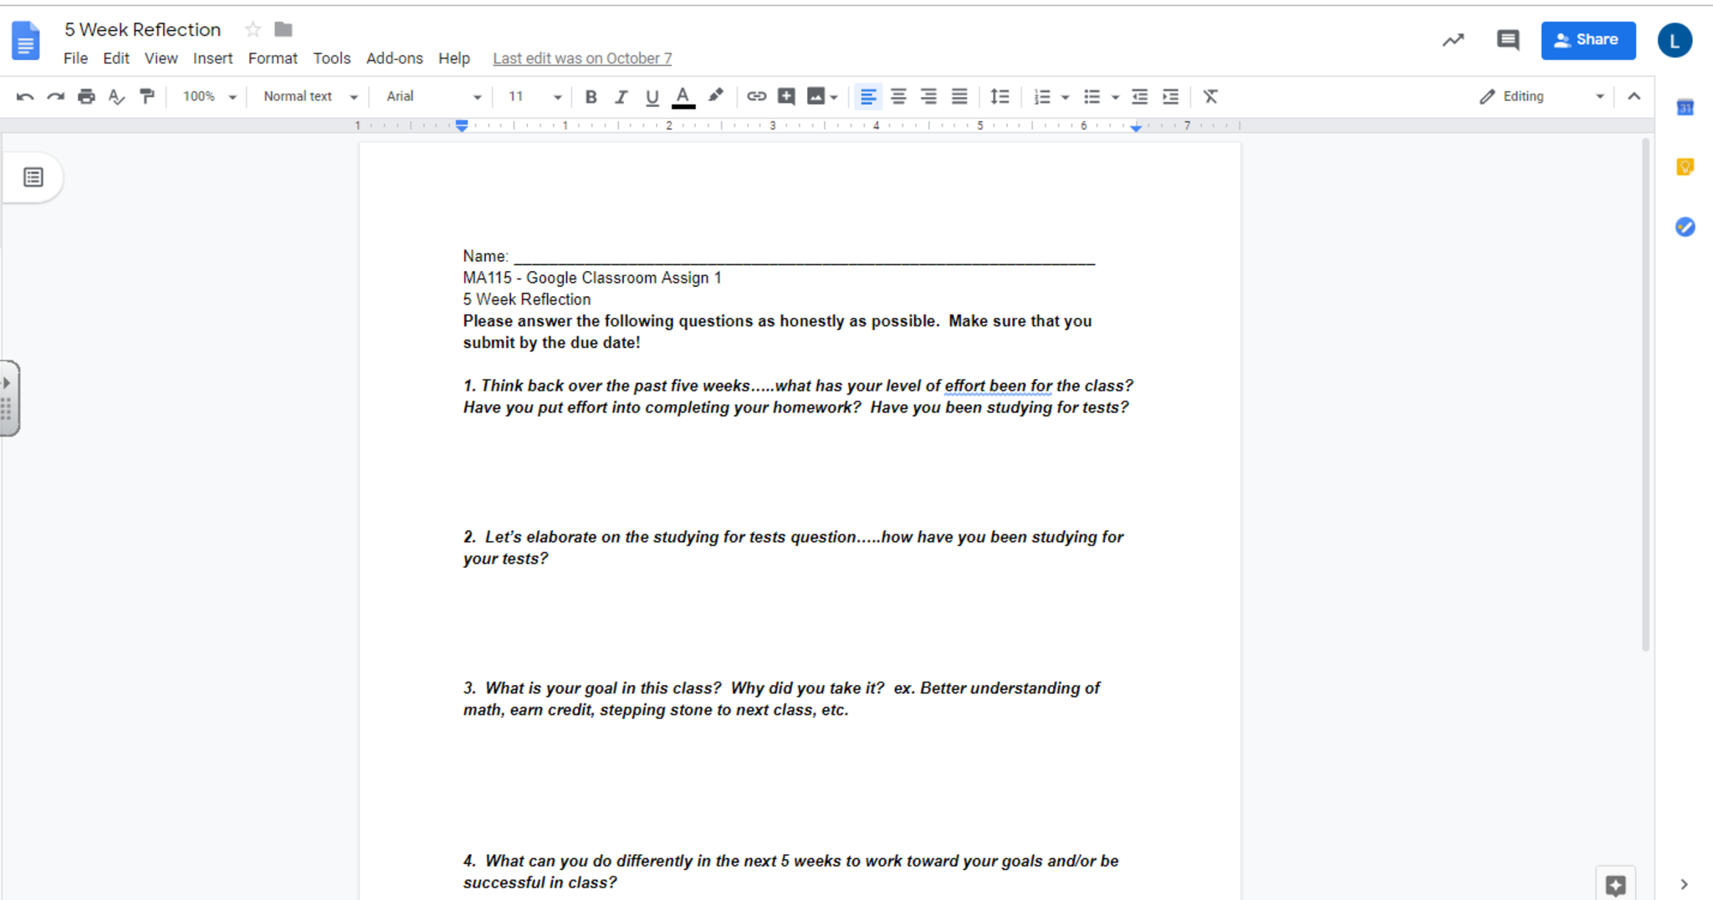This screenshot has width=1713, height=900.
Task: Show document outline icon
Action: point(33,177)
